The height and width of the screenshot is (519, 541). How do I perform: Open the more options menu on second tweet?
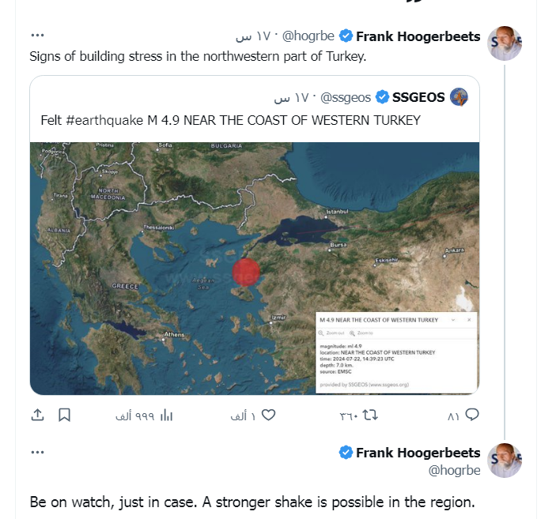(x=37, y=453)
